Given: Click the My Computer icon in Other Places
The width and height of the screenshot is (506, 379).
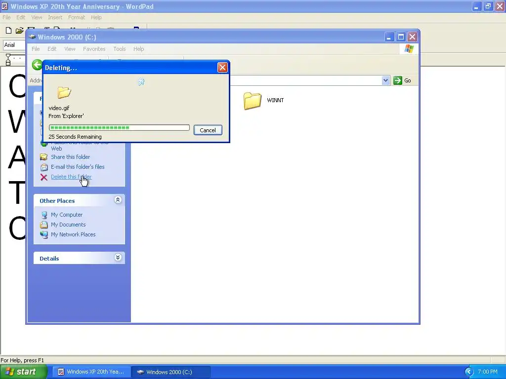Looking at the screenshot, I should [44, 215].
